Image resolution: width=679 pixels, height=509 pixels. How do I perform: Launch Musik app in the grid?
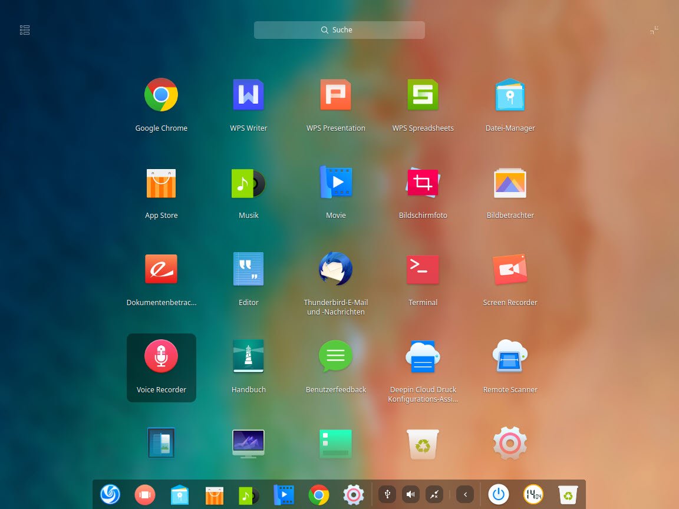pyautogui.click(x=249, y=183)
